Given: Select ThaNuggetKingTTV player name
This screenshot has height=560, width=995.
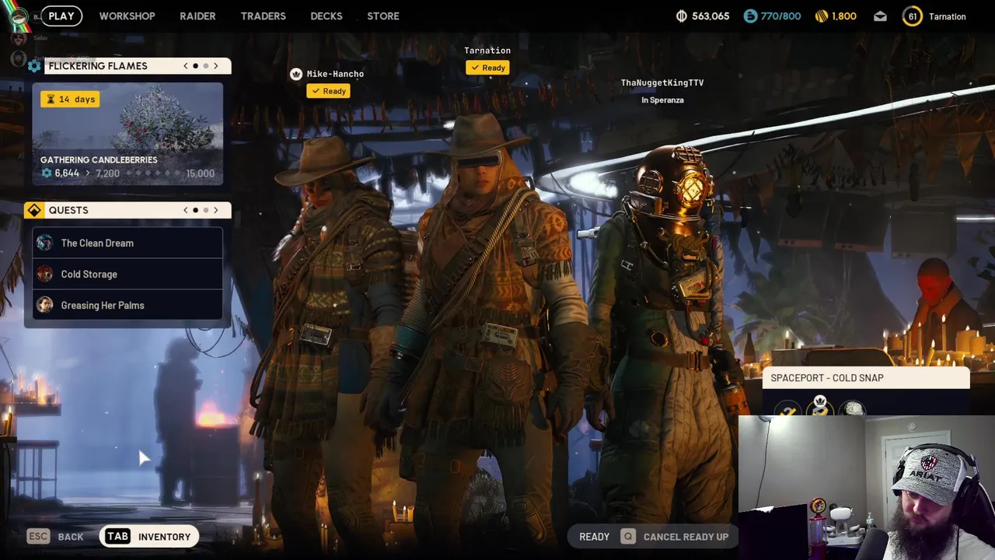Looking at the screenshot, I should pos(662,82).
